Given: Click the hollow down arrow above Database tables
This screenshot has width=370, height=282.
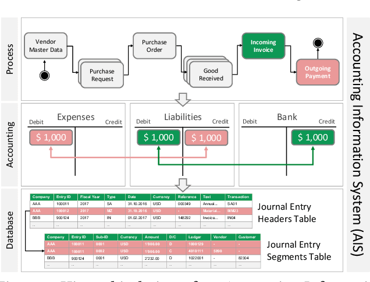Looking at the screenshot, I should [183, 185].
